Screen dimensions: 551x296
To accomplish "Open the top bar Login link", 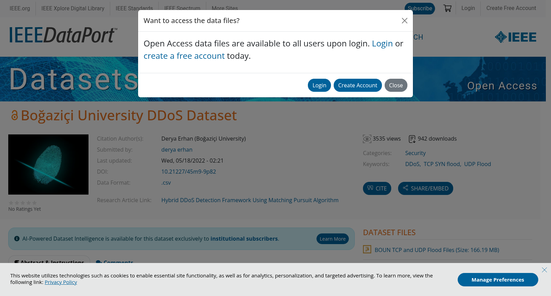I will coord(468,8).
